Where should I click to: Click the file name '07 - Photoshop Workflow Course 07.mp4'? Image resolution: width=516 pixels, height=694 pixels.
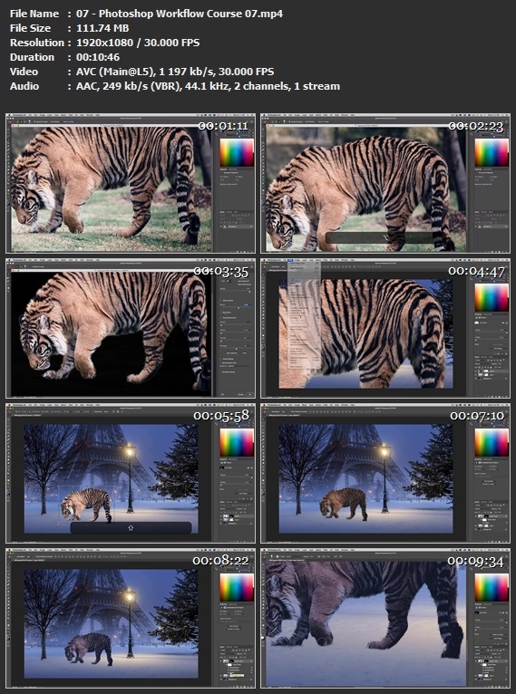pyautogui.click(x=180, y=14)
